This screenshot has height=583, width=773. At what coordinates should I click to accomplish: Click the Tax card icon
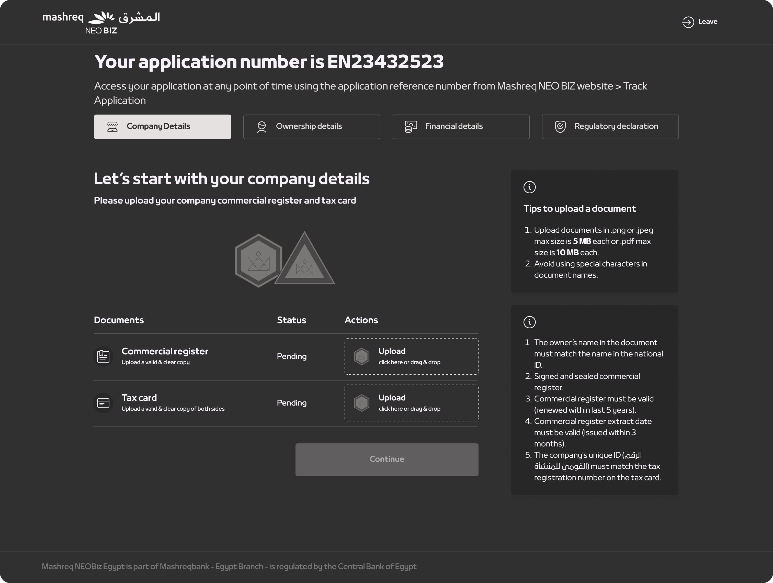click(x=103, y=403)
